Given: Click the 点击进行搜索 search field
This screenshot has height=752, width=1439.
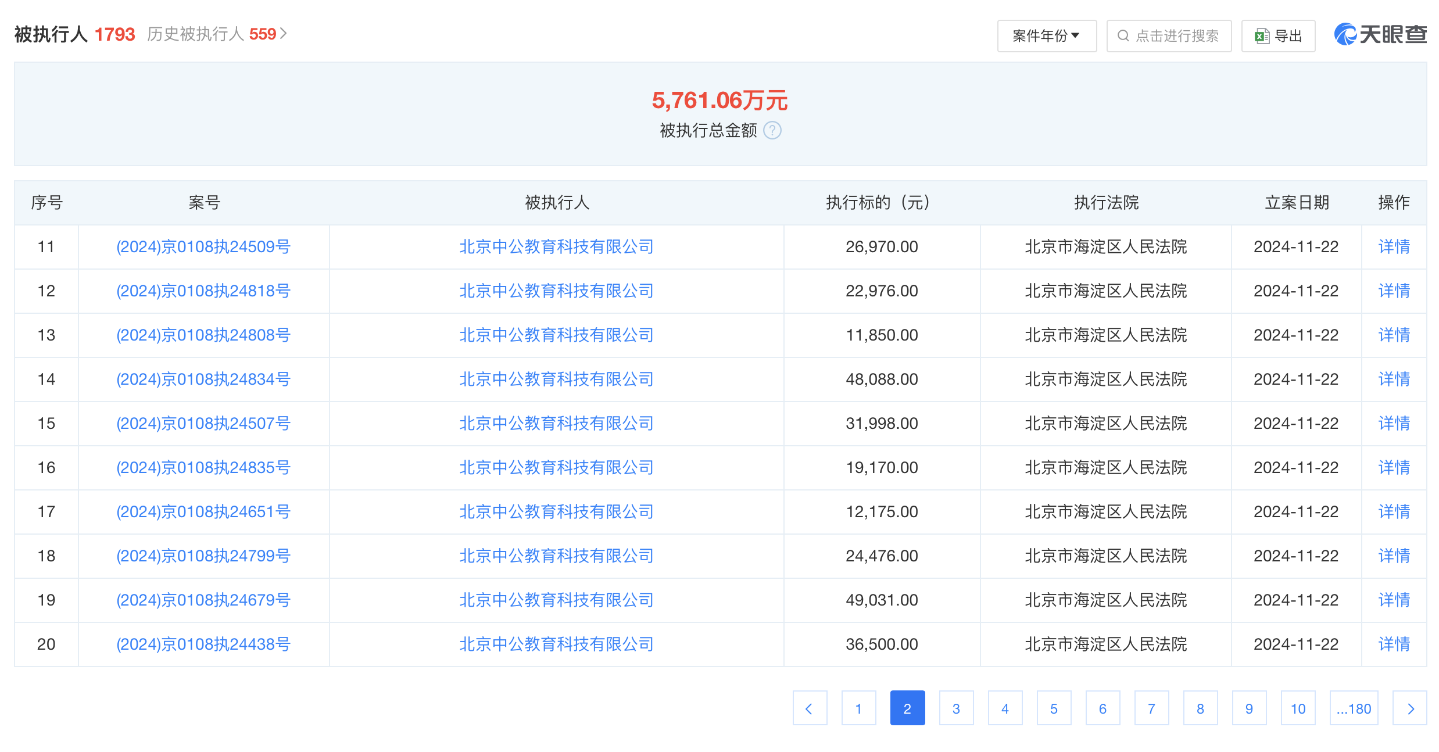Looking at the screenshot, I should pyautogui.click(x=1177, y=36).
